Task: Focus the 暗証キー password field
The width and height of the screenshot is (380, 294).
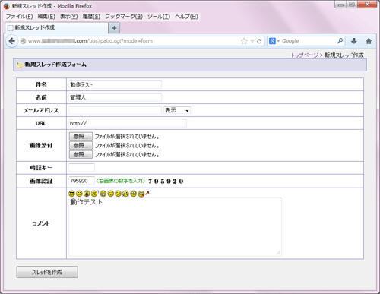Action: point(81,168)
